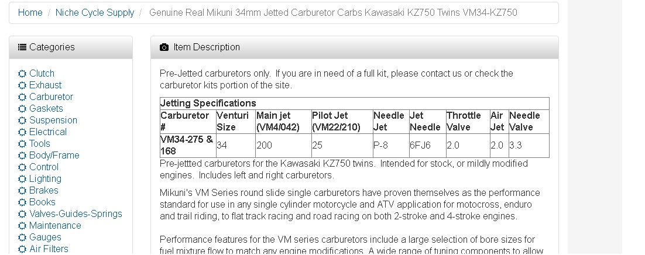Open the Gaskets category

46,109
